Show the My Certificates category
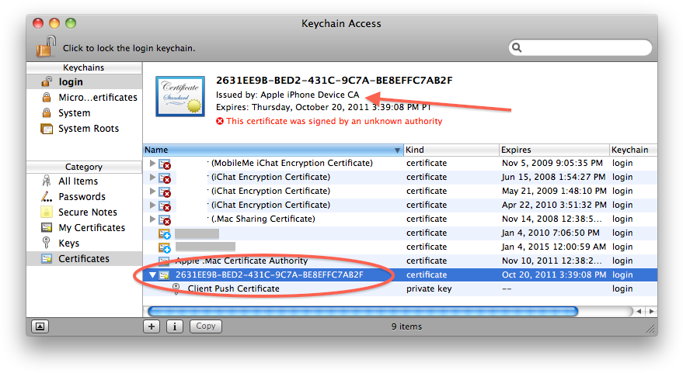This screenshot has width=683, height=373. click(84, 228)
